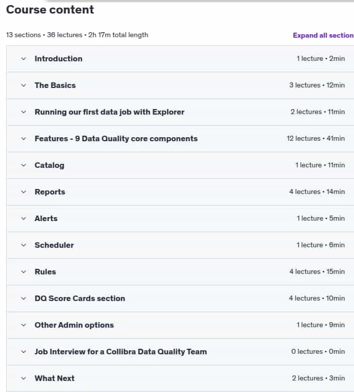This screenshot has width=354, height=392.
Task: Expand the Other Admin options chevron
Action: point(24,325)
